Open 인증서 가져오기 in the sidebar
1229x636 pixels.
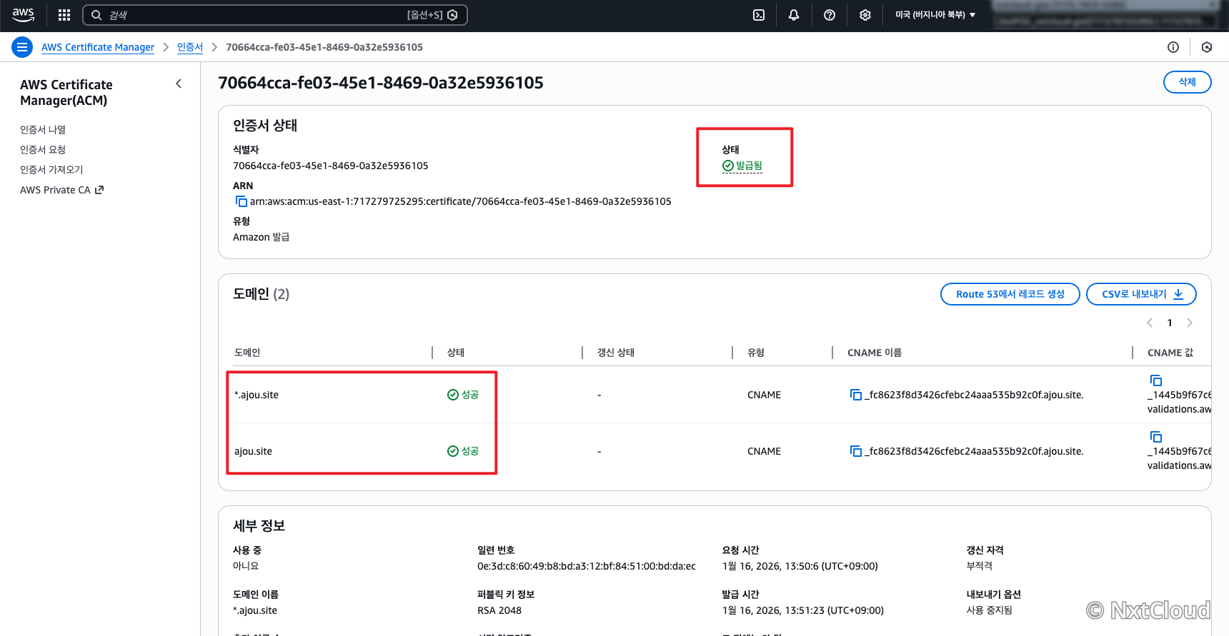coord(51,169)
